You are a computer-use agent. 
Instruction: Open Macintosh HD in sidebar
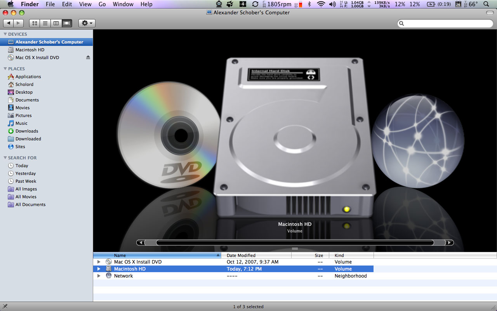46,50
